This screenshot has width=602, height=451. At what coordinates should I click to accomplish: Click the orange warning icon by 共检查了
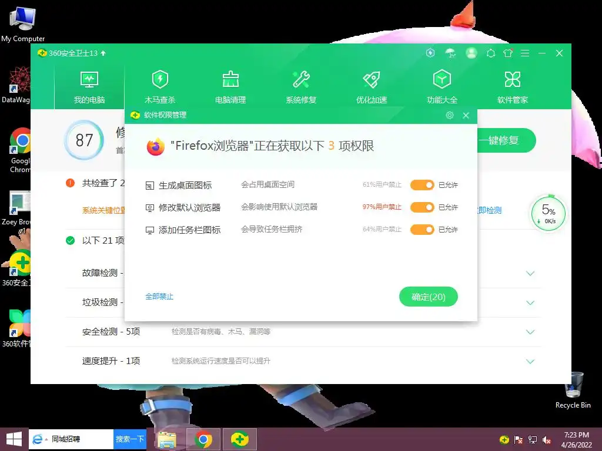(71, 183)
